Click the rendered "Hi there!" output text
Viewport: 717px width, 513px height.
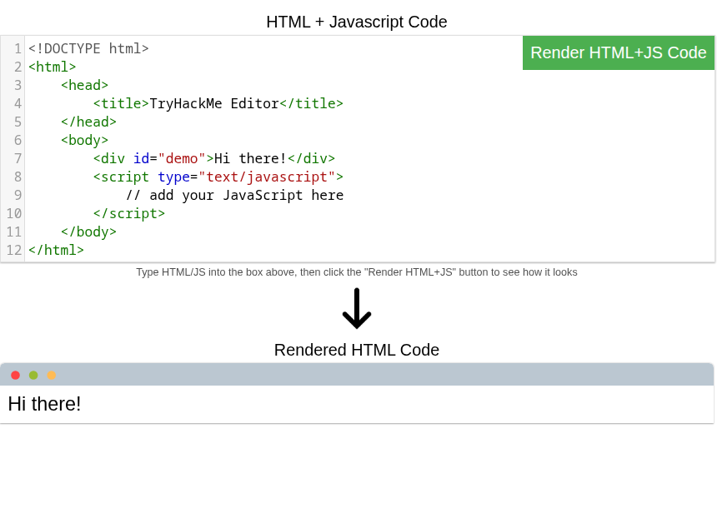pos(44,404)
